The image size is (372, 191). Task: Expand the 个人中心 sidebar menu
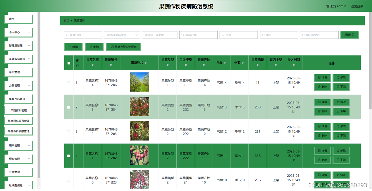(x=19, y=32)
